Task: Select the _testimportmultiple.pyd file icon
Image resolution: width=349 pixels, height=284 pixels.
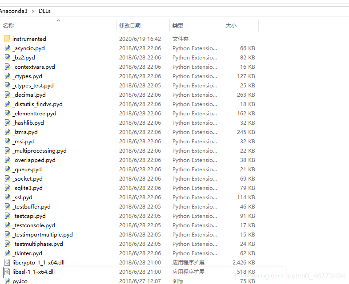Action: (8, 235)
